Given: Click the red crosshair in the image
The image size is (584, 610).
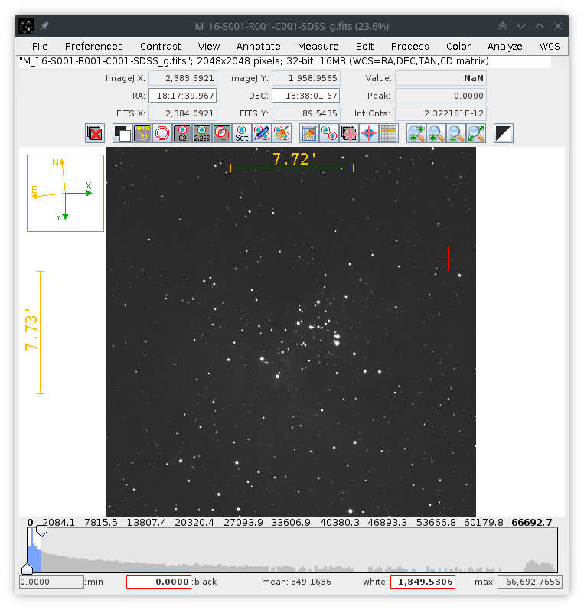Looking at the screenshot, I should (448, 259).
